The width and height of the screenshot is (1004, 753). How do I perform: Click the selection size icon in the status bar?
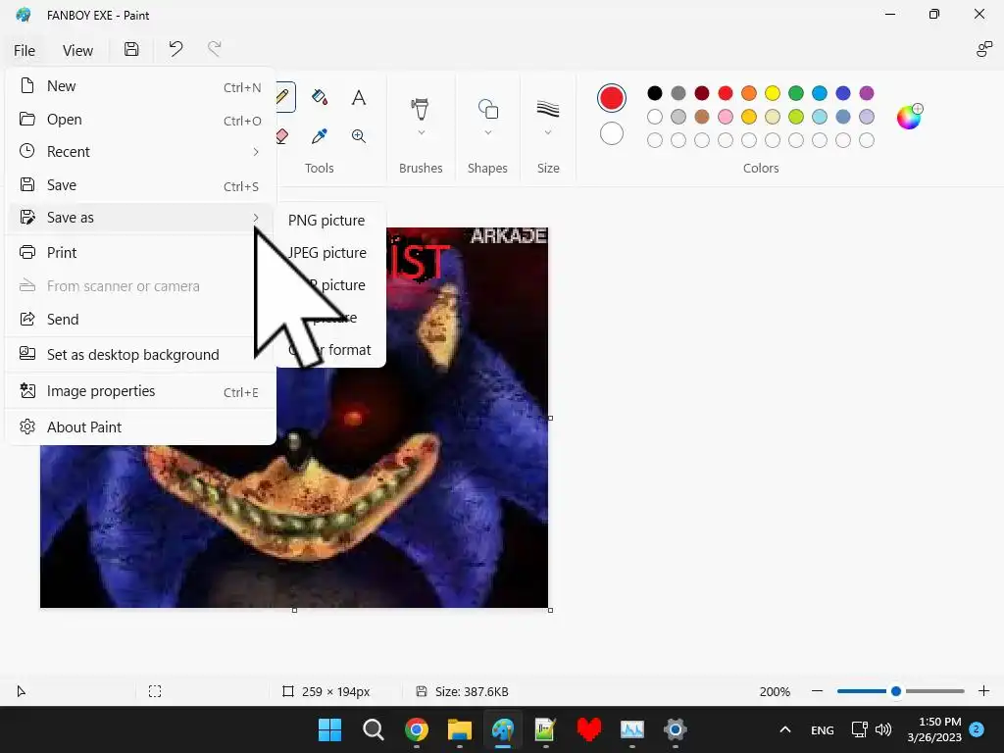155,691
